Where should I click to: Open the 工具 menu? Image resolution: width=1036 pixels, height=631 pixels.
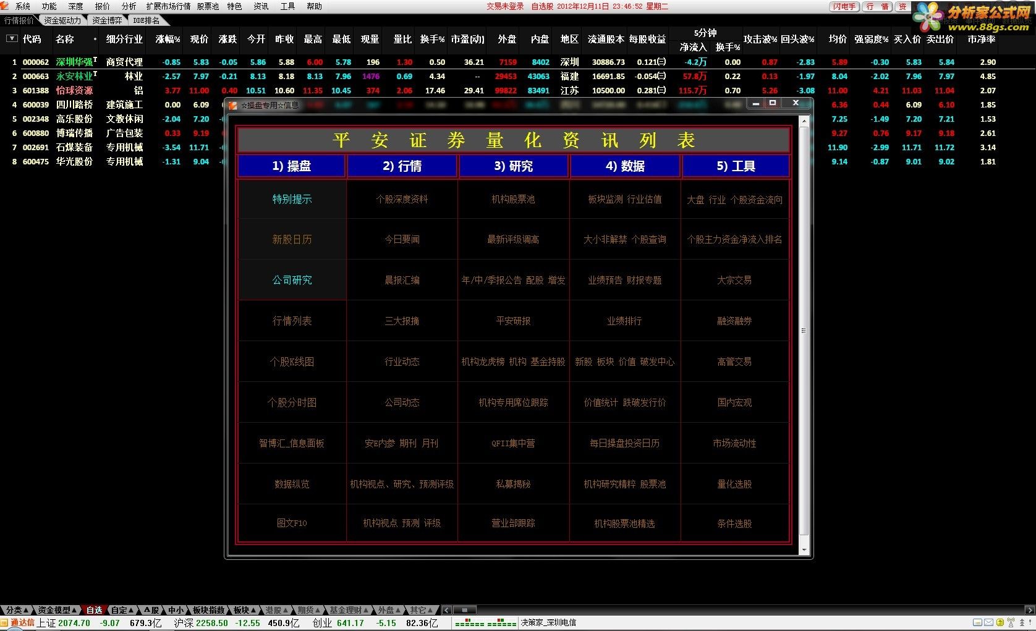click(287, 6)
